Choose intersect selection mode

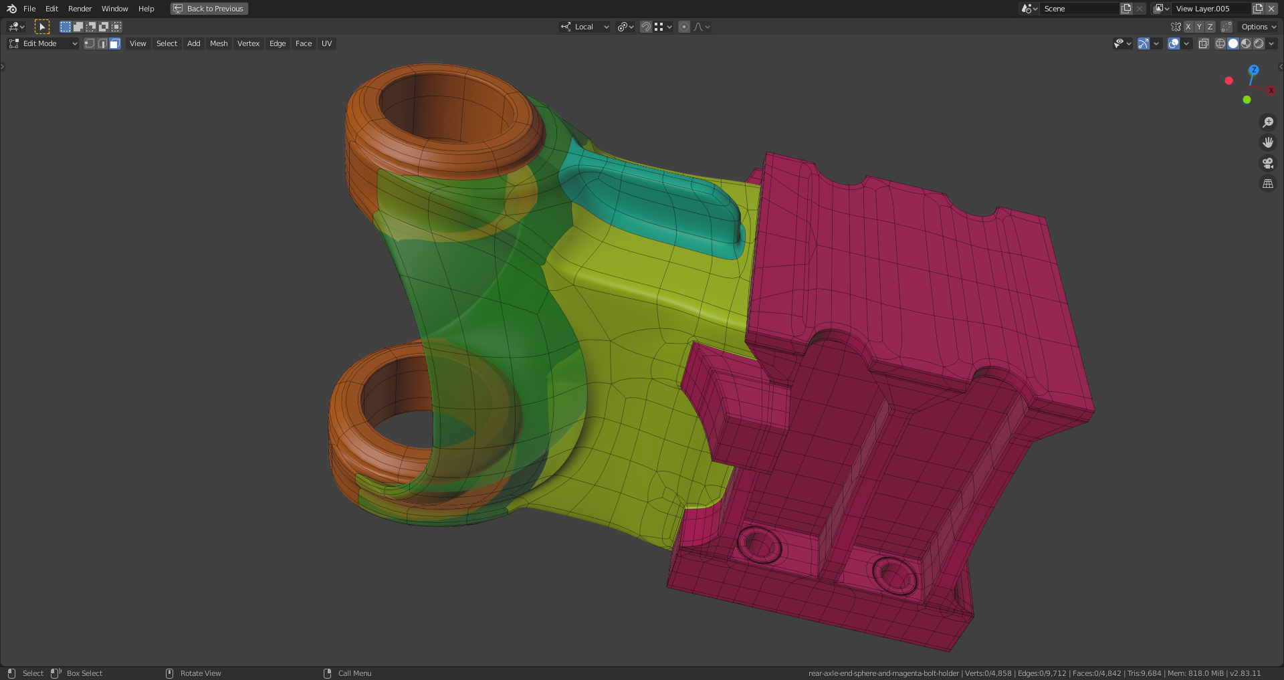(116, 27)
